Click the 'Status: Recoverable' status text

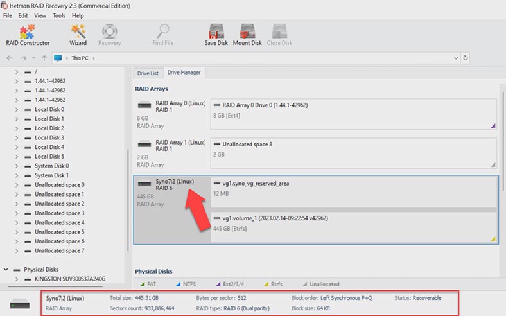[418, 298]
